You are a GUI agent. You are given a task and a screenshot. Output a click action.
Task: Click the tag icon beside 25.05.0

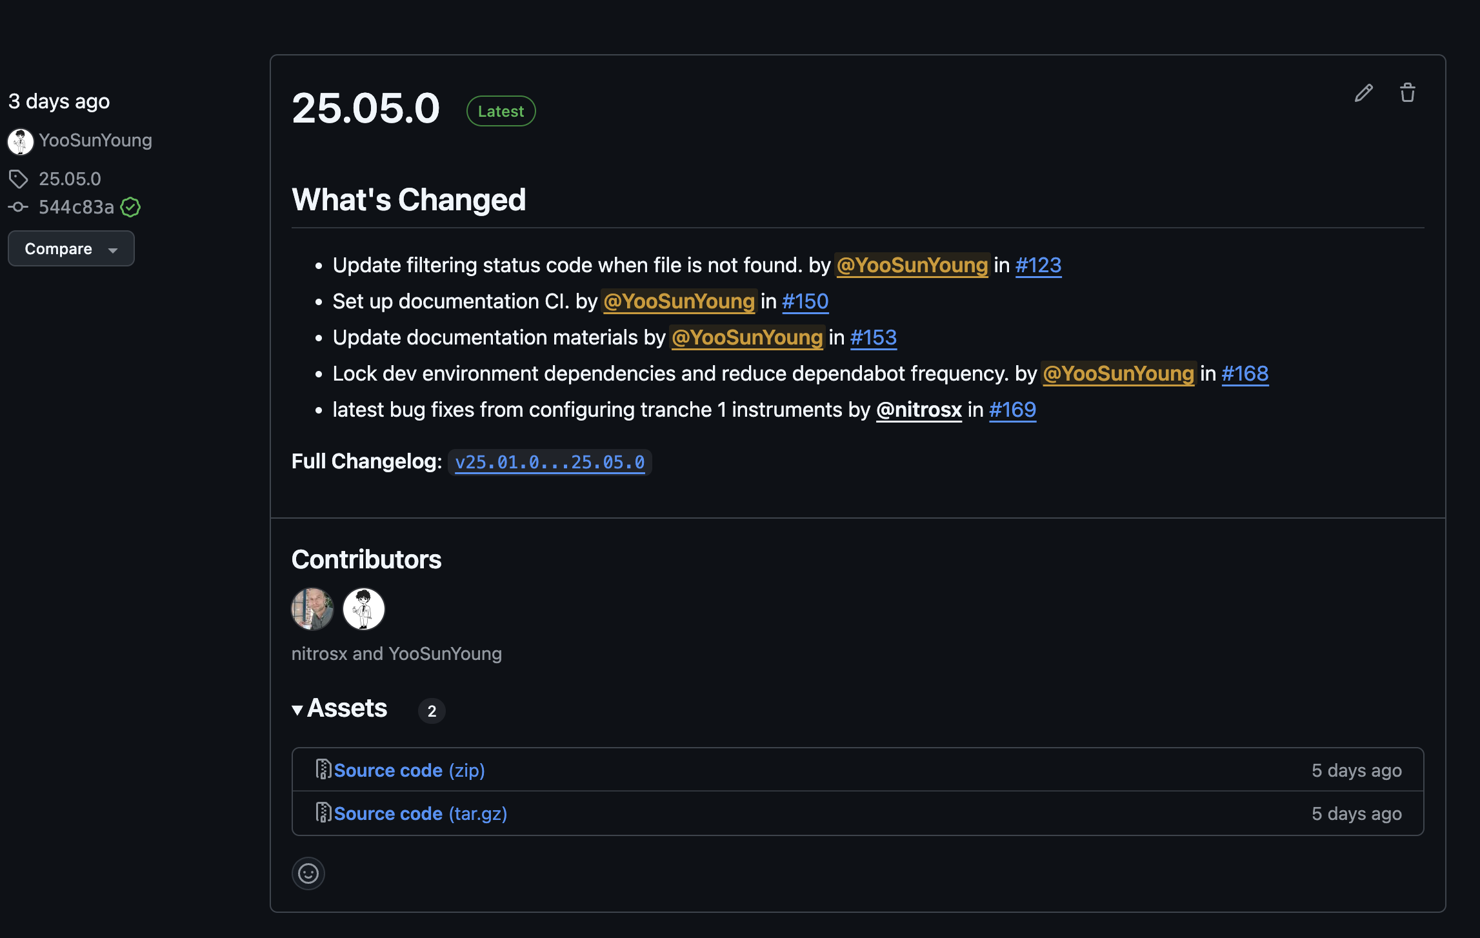pyautogui.click(x=18, y=179)
